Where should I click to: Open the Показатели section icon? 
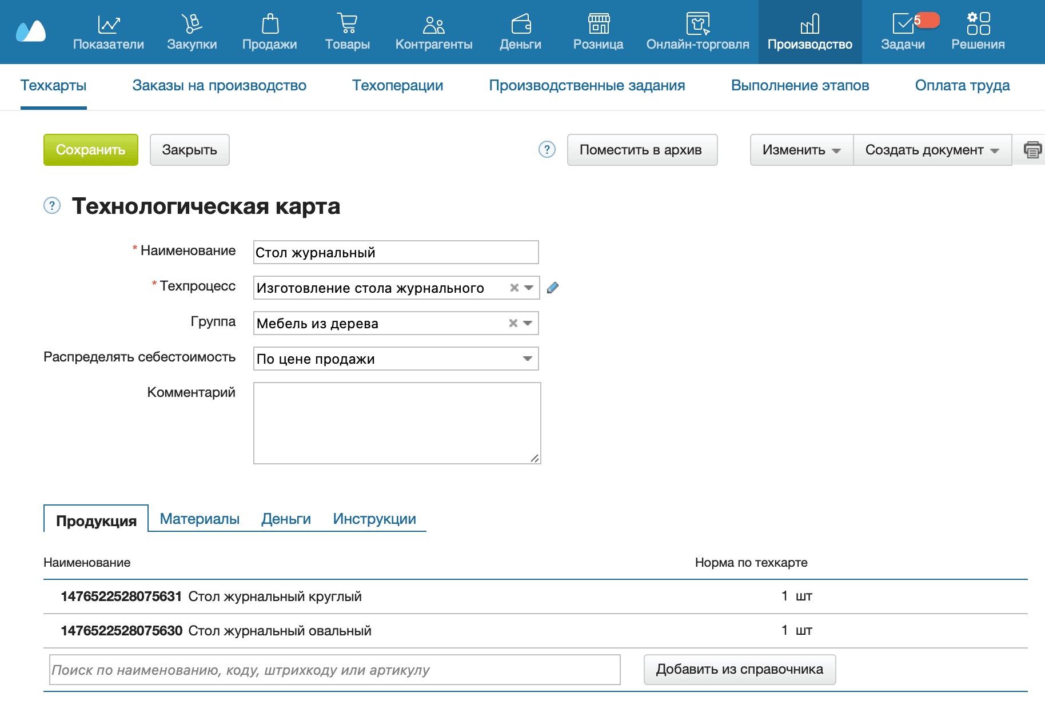click(x=108, y=24)
